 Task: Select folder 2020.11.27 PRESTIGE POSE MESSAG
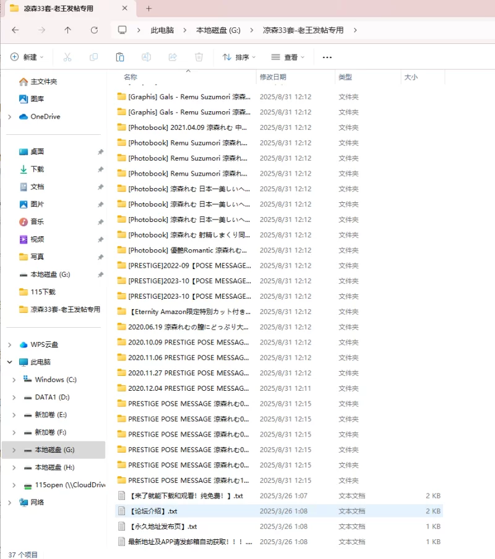189,373
